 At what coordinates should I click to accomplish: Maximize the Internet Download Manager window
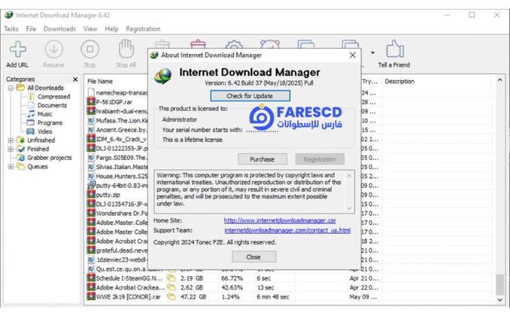pyautogui.click(x=471, y=15)
